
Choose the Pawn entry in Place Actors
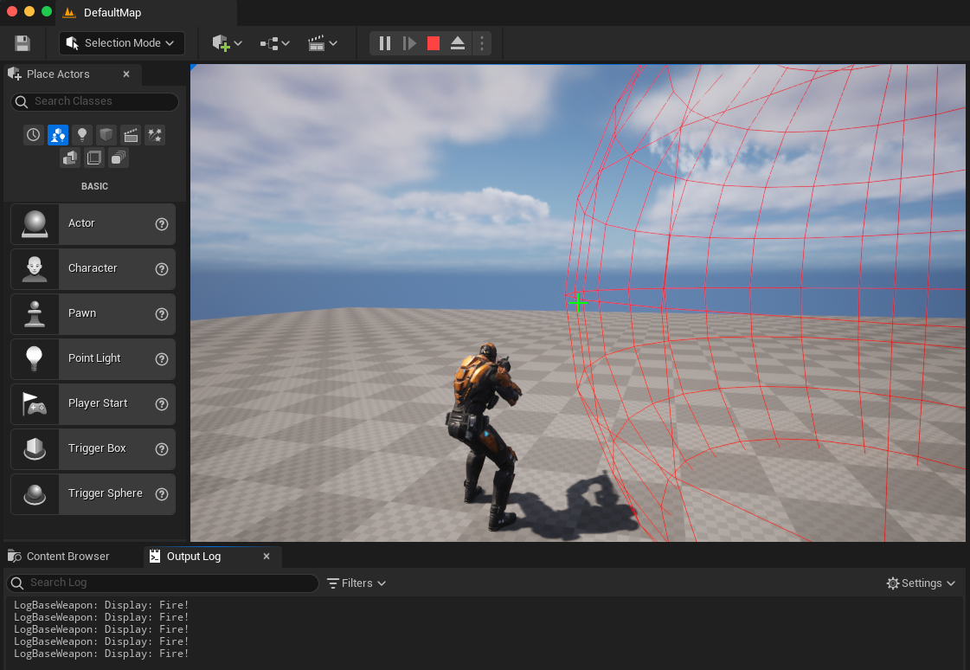coord(93,314)
